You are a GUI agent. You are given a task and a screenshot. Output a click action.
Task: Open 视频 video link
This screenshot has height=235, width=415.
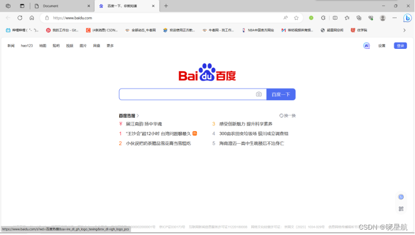click(x=70, y=45)
